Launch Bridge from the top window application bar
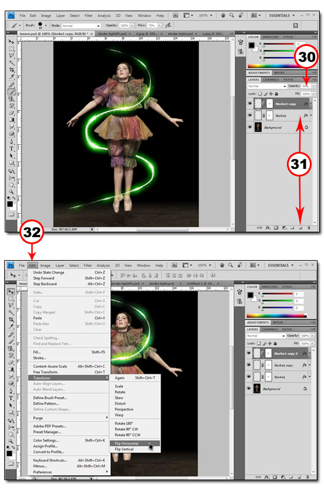 coord(176,15)
